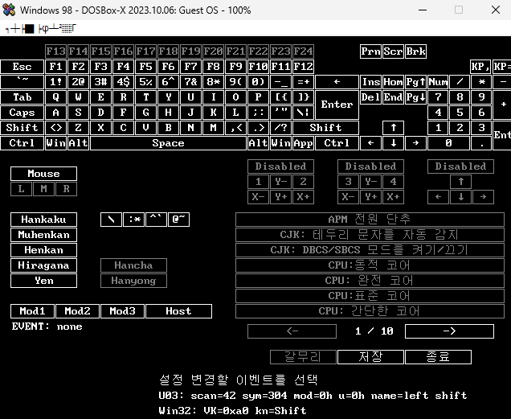This screenshot has height=419, width=511.
Task: Select the keypad 5 key
Action: coord(460,113)
